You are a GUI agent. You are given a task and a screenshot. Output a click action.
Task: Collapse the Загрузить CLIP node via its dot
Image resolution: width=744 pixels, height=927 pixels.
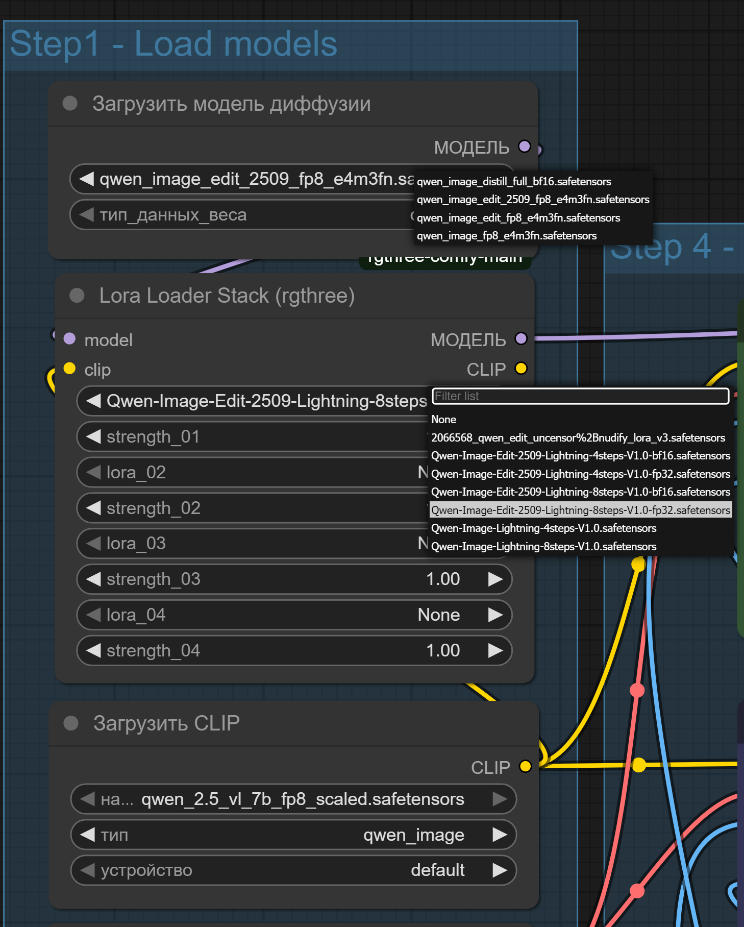point(71,723)
